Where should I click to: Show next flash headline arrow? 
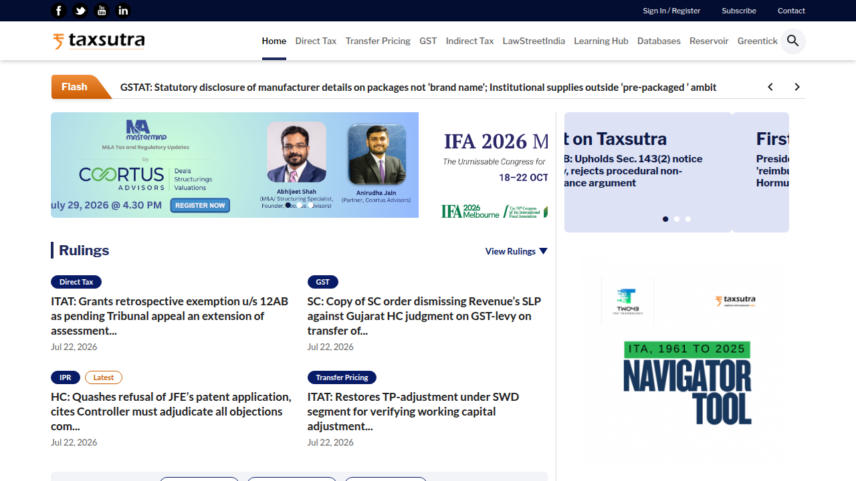797,87
